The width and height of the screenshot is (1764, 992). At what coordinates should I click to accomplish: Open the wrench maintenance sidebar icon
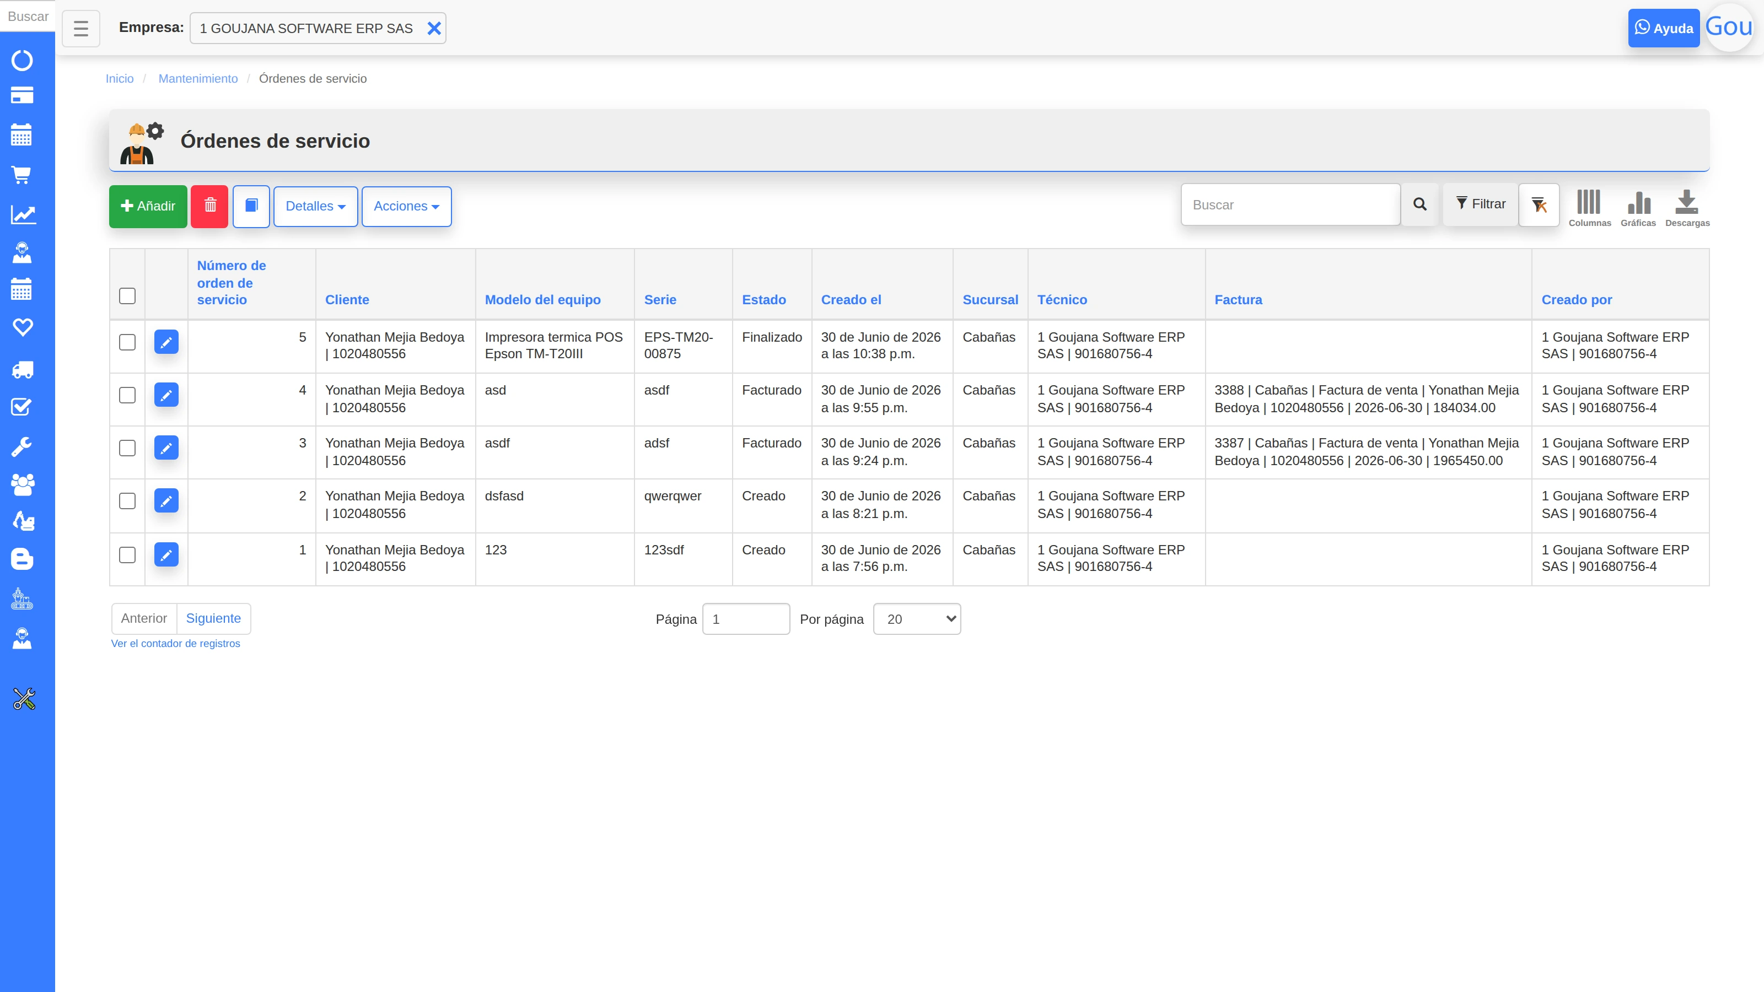(x=22, y=446)
